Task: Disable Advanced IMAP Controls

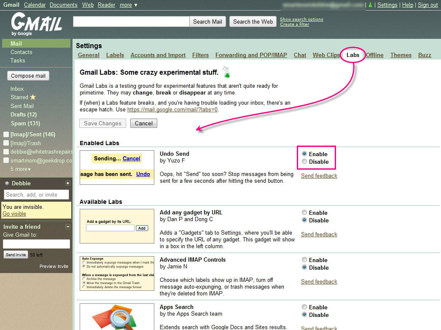Action: tap(304, 267)
